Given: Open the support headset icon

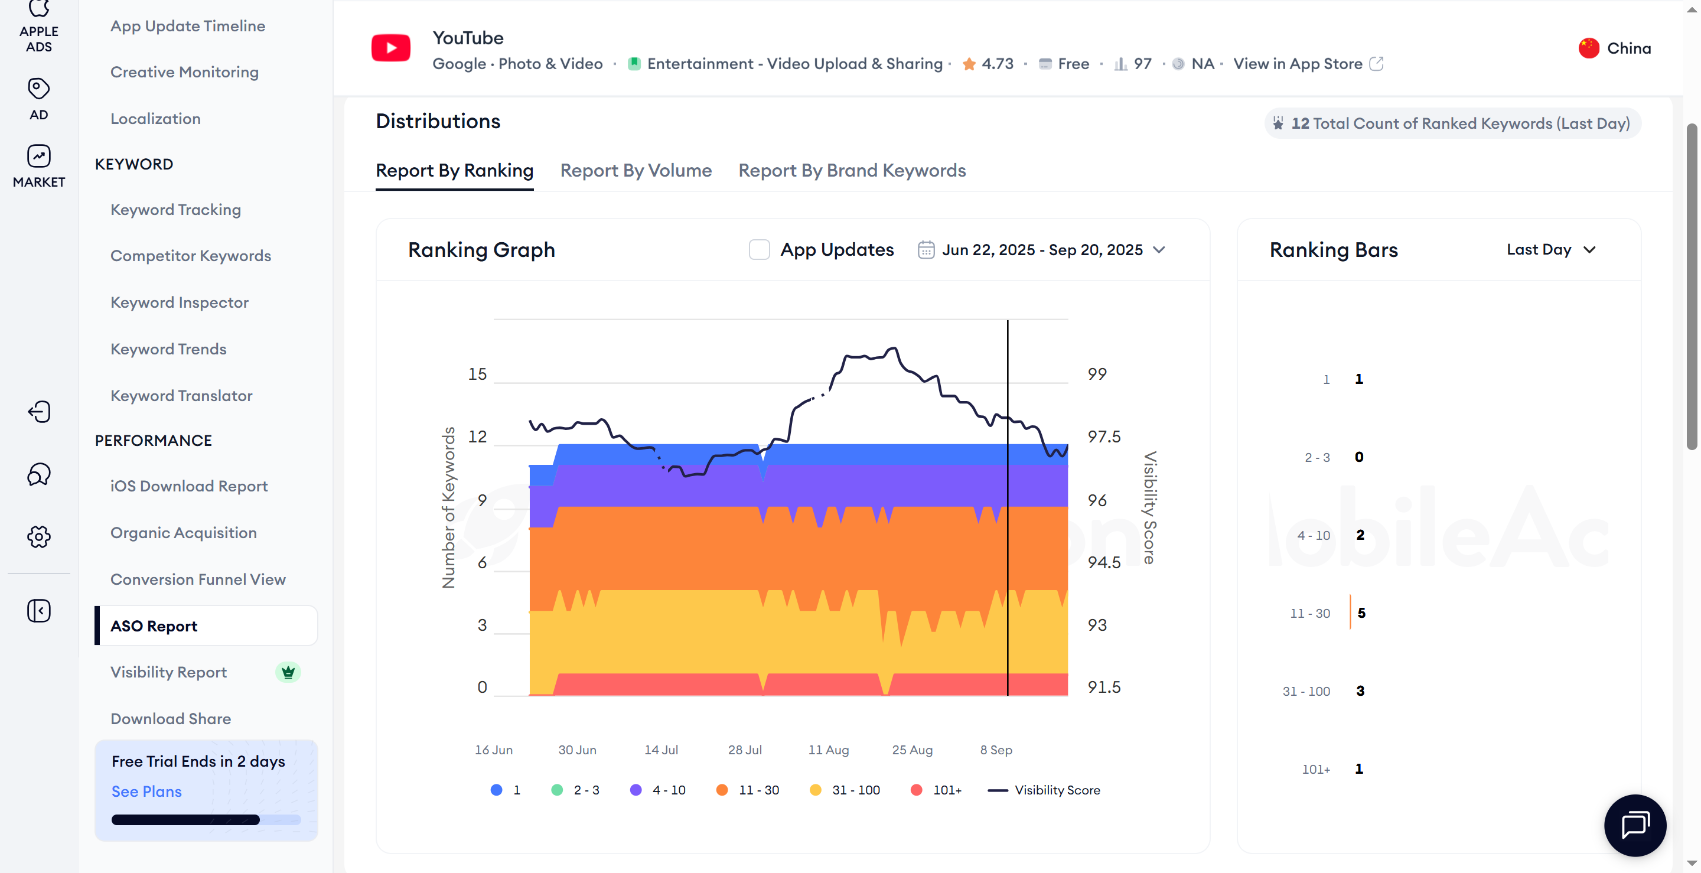Looking at the screenshot, I should click(38, 474).
